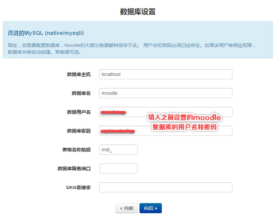Click the 数据库设置 page heading
The image size is (277, 219).
pyautogui.click(x=138, y=12)
